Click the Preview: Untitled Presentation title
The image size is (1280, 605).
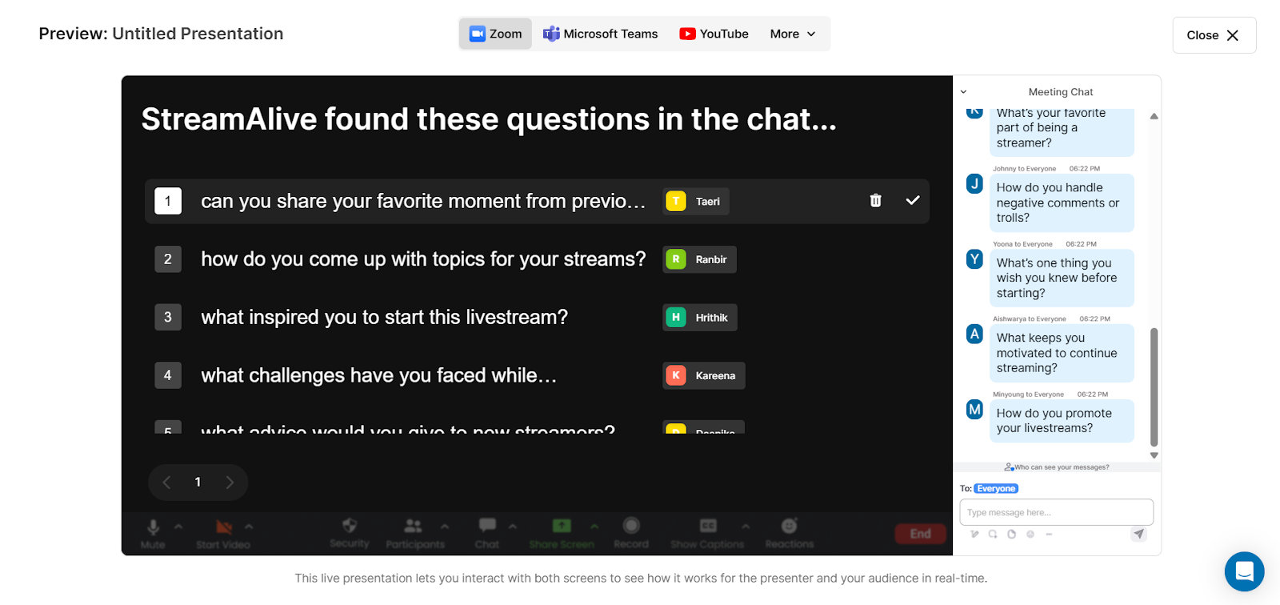(161, 34)
